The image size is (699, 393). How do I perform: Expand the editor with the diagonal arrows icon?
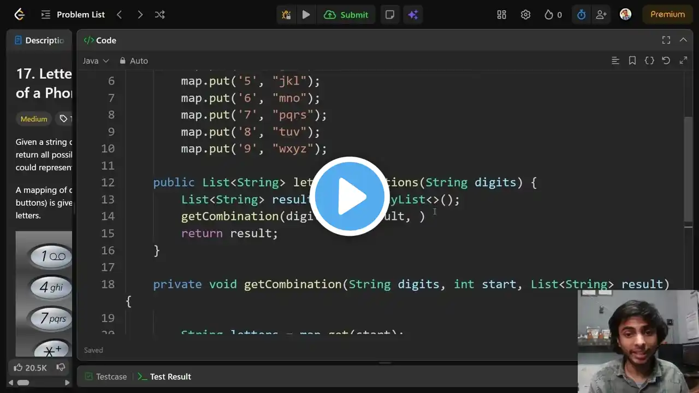[683, 61]
